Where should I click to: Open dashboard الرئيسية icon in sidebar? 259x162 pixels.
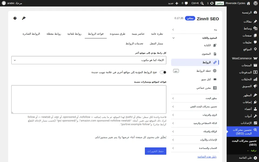coord(255,12)
